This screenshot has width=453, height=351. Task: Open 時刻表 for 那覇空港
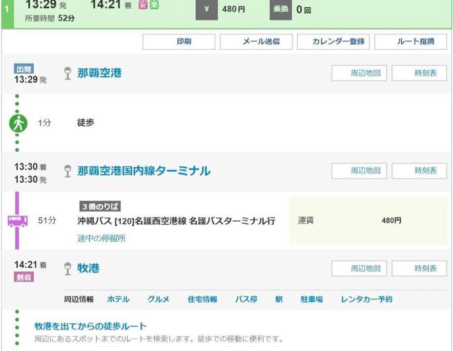[x=419, y=73]
